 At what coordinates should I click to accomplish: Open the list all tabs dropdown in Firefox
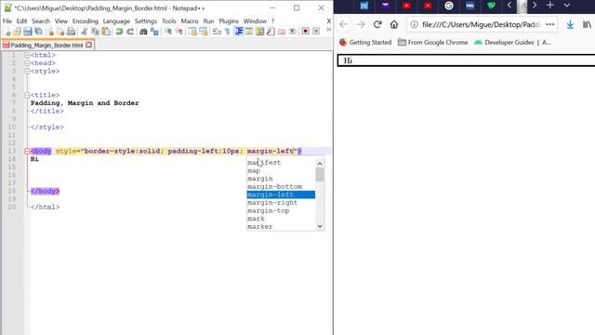pos(566,6)
